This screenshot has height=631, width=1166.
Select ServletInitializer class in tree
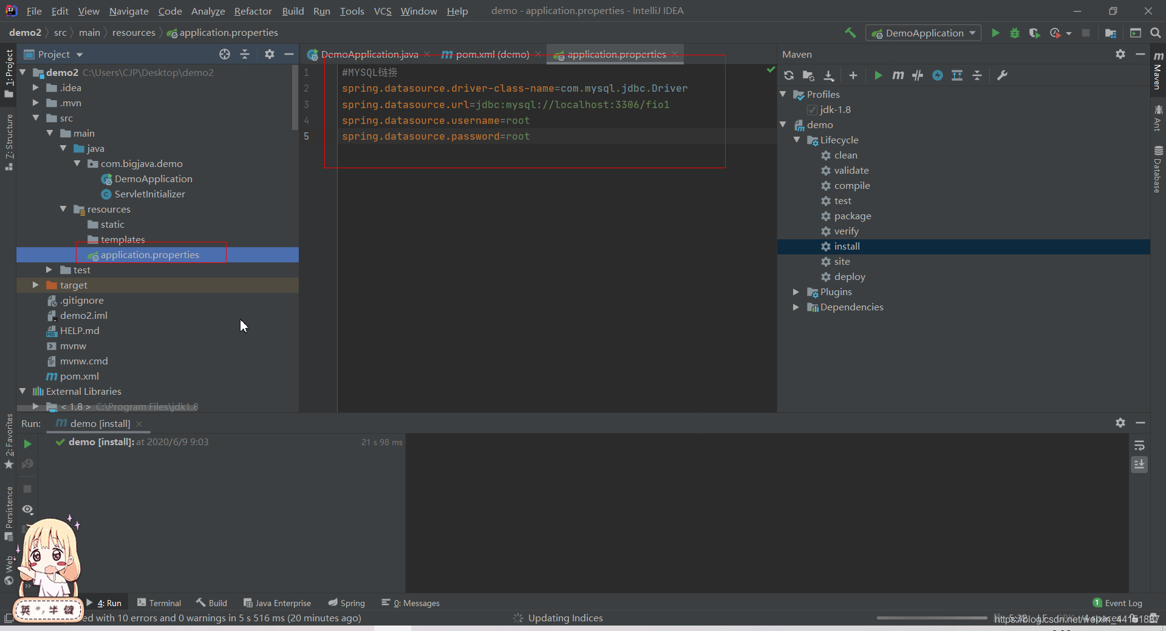click(x=149, y=194)
